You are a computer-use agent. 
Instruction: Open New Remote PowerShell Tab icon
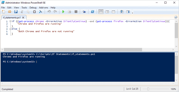84,12
